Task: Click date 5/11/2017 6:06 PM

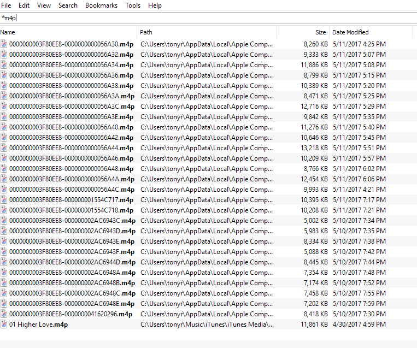Action: click(x=359, y=179)
